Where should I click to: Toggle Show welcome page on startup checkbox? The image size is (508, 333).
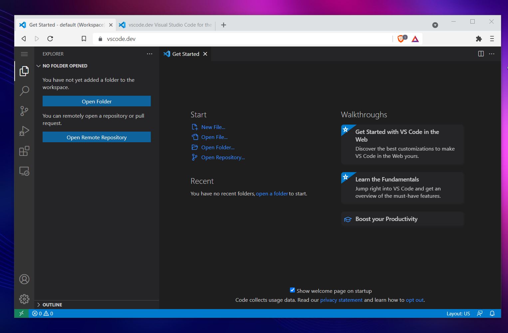pyautogui.click(x=292, y=290)
